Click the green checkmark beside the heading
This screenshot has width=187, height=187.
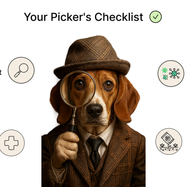[156, 17]
